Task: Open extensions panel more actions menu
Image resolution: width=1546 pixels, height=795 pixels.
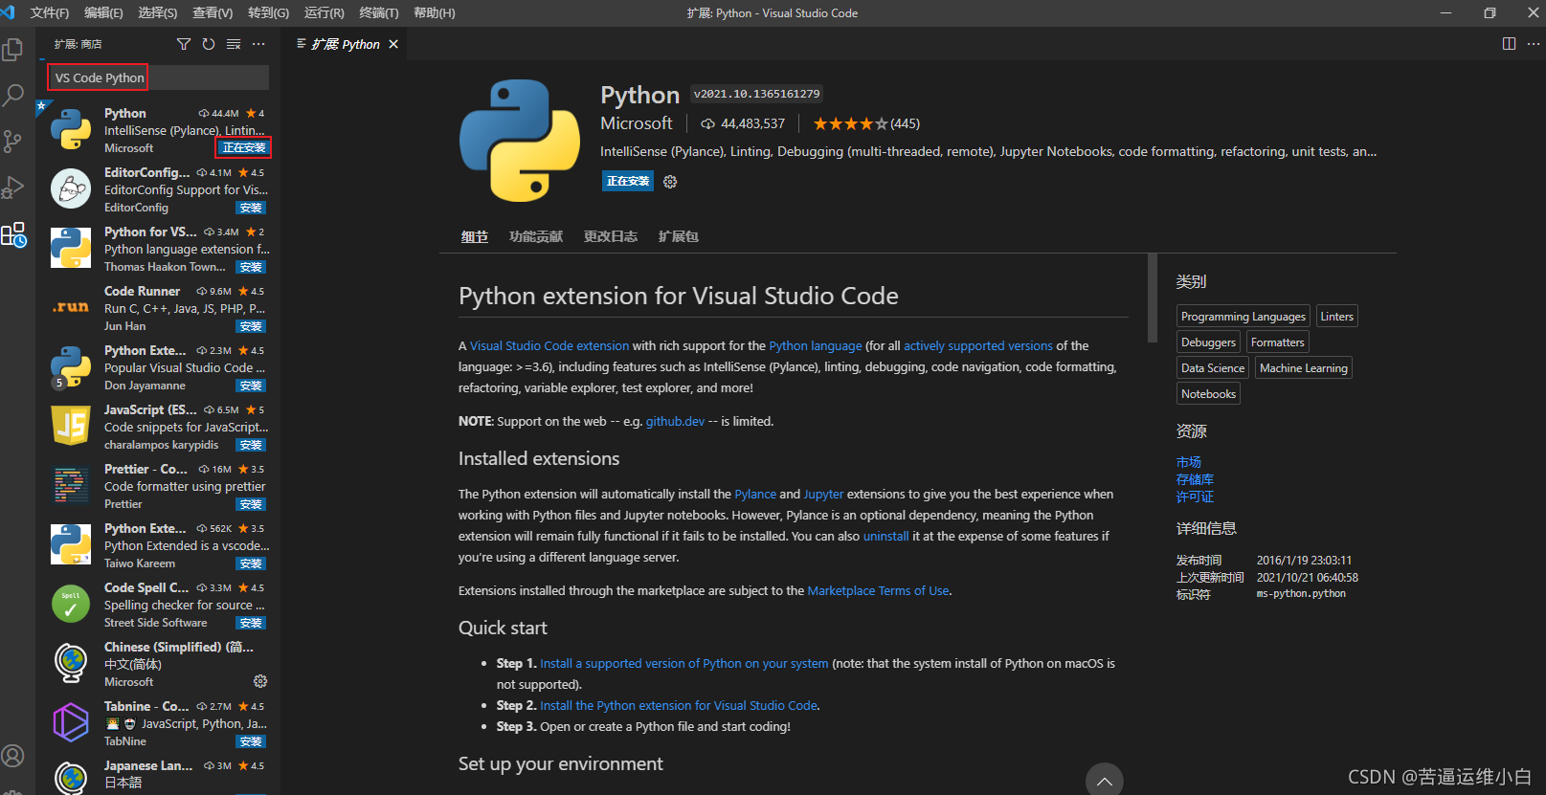Action: (258, 44)
